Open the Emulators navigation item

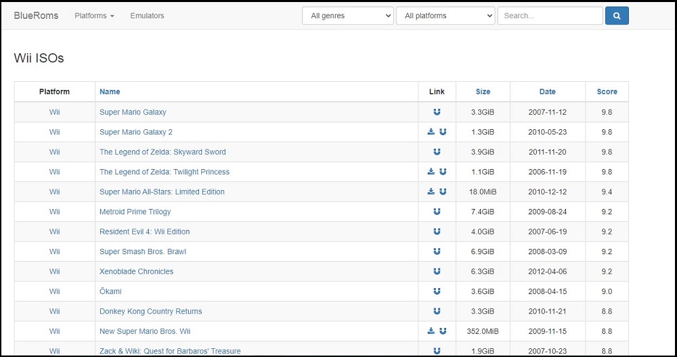[x=147, y=16]
